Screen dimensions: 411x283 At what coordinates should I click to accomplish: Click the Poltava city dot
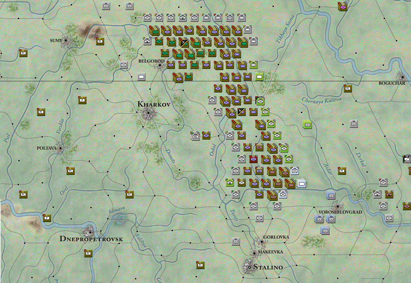(x=60, y=148)
